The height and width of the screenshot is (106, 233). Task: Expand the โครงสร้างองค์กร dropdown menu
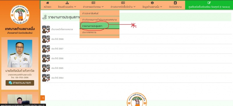click(67, 7)
